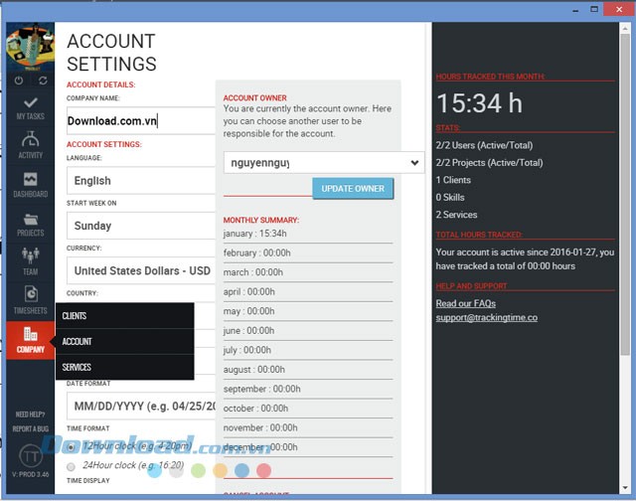
Task: Click the Company Name text field
Action: pyautogui.click(x=140, y=121)
